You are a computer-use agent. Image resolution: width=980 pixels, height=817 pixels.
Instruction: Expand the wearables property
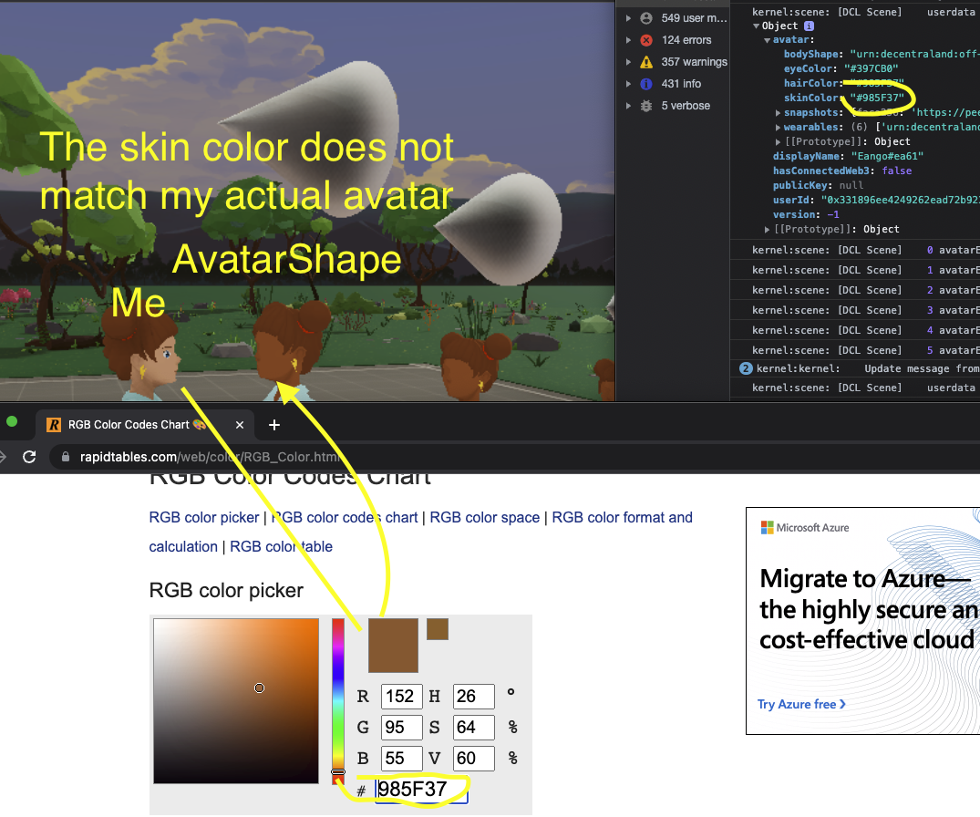(777, 127)
